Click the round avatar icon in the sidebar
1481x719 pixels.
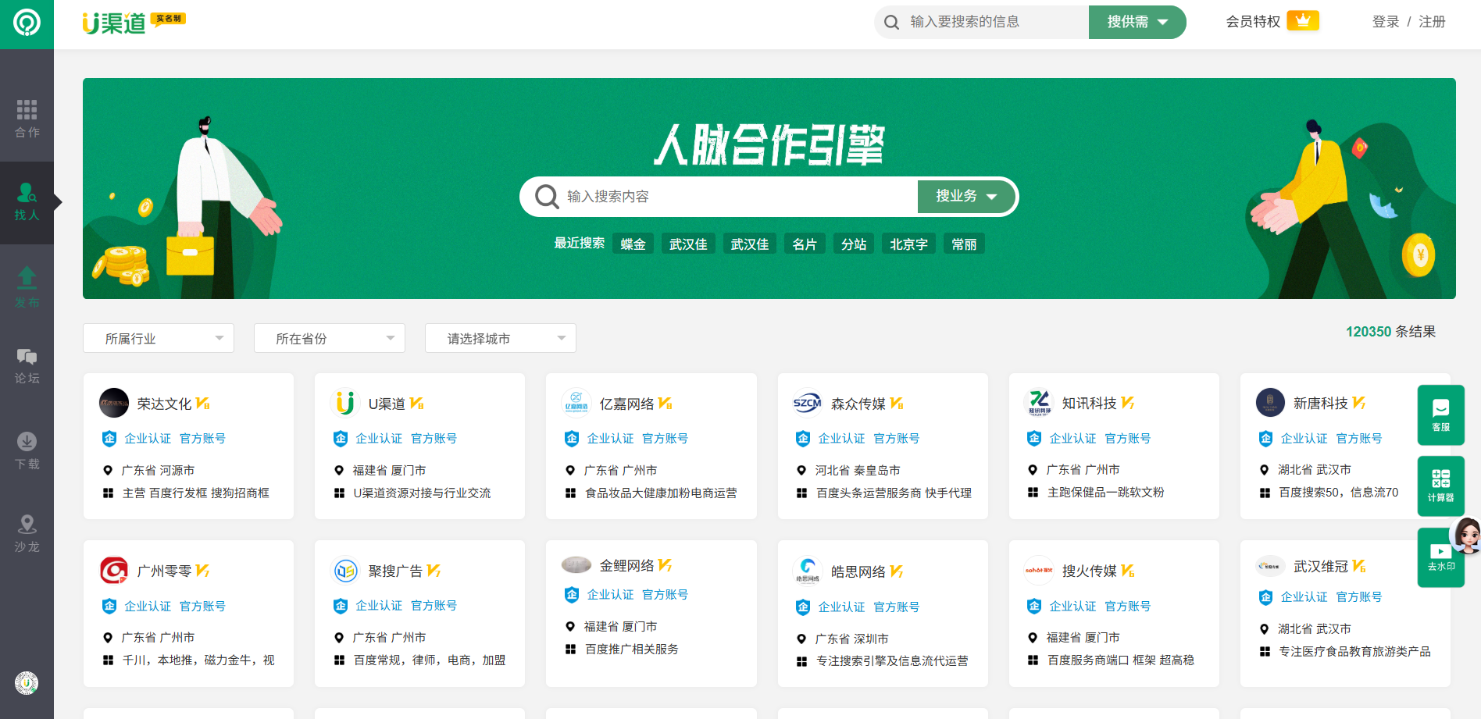click(x=27, y=683)
